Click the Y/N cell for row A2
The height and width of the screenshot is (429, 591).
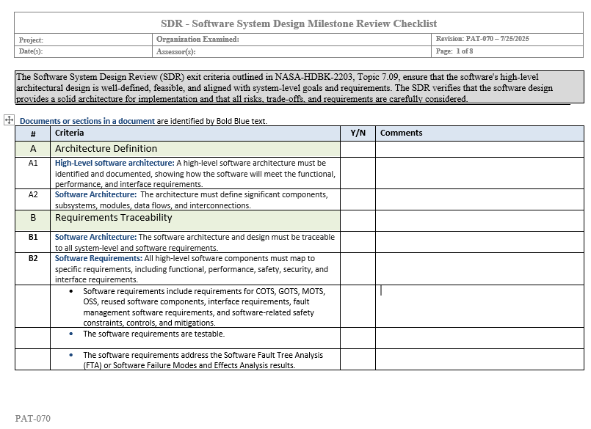pyautogui.click(x=358, y=199)
